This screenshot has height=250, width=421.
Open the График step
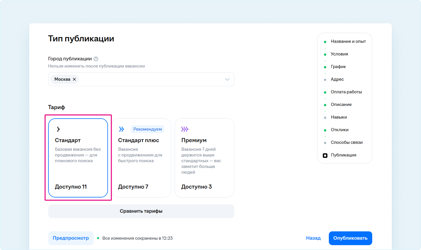pyautogui.click(x=338, y=67)
